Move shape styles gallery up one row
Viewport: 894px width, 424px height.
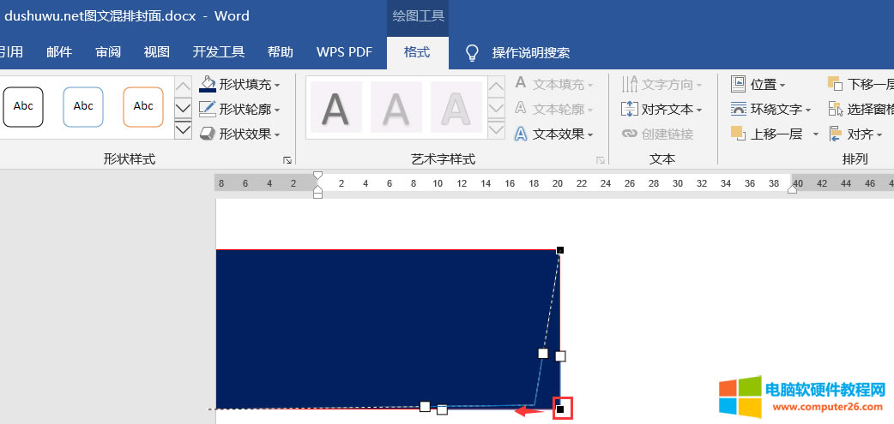pyautogui.click(x=183, y=86)
